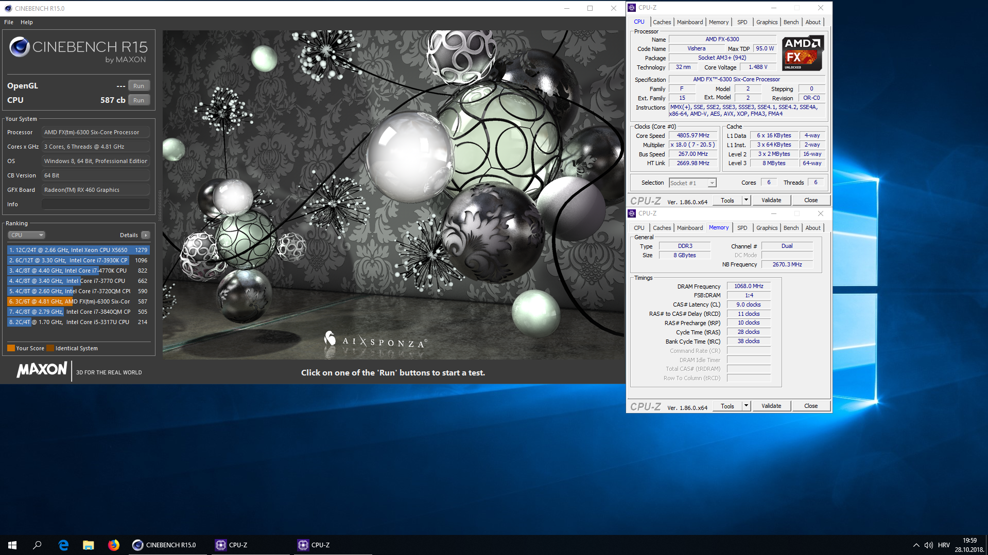
Task: Open Bench tab in lower CPU-Z
Action: (x=791, y=228)
